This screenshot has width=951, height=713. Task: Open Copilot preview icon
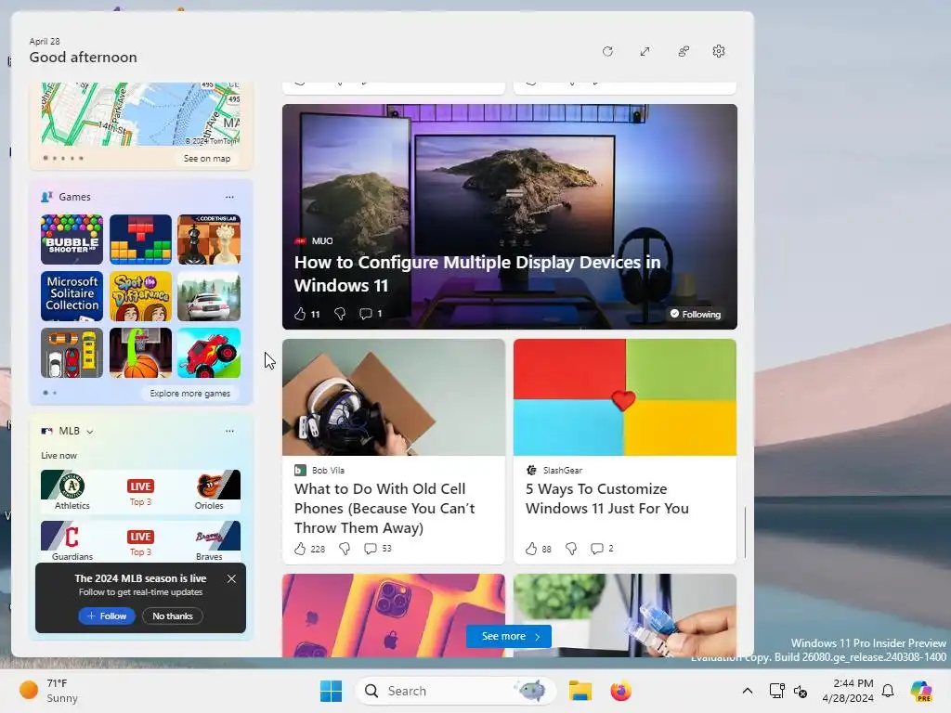click(x=921, y=691)
